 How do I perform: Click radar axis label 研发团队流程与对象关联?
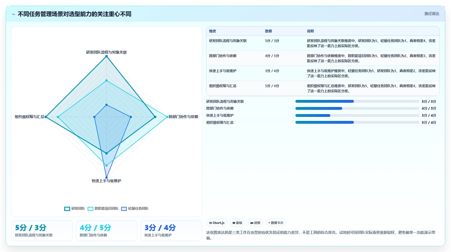[107, 52]
